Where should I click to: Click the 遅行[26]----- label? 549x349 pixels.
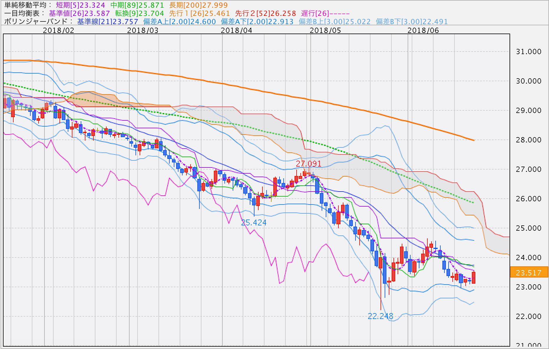325,14
